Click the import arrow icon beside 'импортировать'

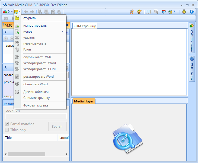point(17,26)
